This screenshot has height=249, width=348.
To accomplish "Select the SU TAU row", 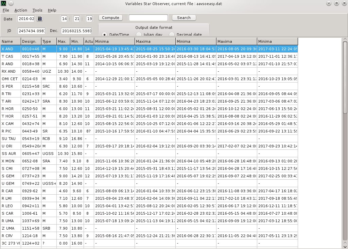I will pos(149,139).
